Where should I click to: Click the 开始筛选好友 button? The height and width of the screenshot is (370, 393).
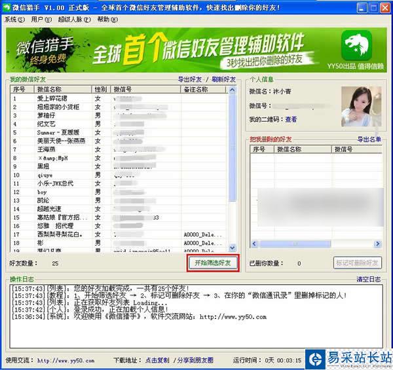tap(213, 263)
